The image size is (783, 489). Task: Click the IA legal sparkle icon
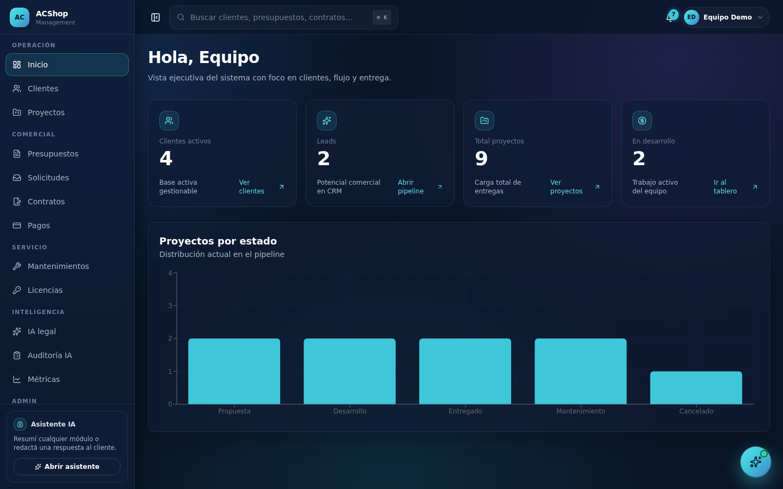17,331
